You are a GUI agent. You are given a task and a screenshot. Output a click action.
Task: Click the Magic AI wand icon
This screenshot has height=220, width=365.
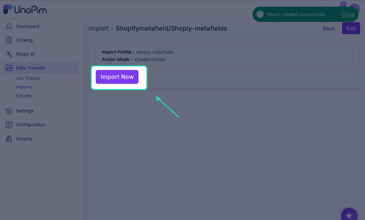click(9, 54)
